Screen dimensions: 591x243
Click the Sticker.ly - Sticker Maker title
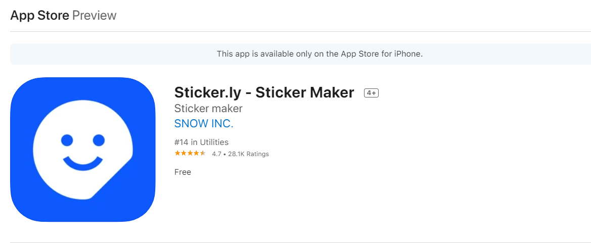tap(264, 92)
